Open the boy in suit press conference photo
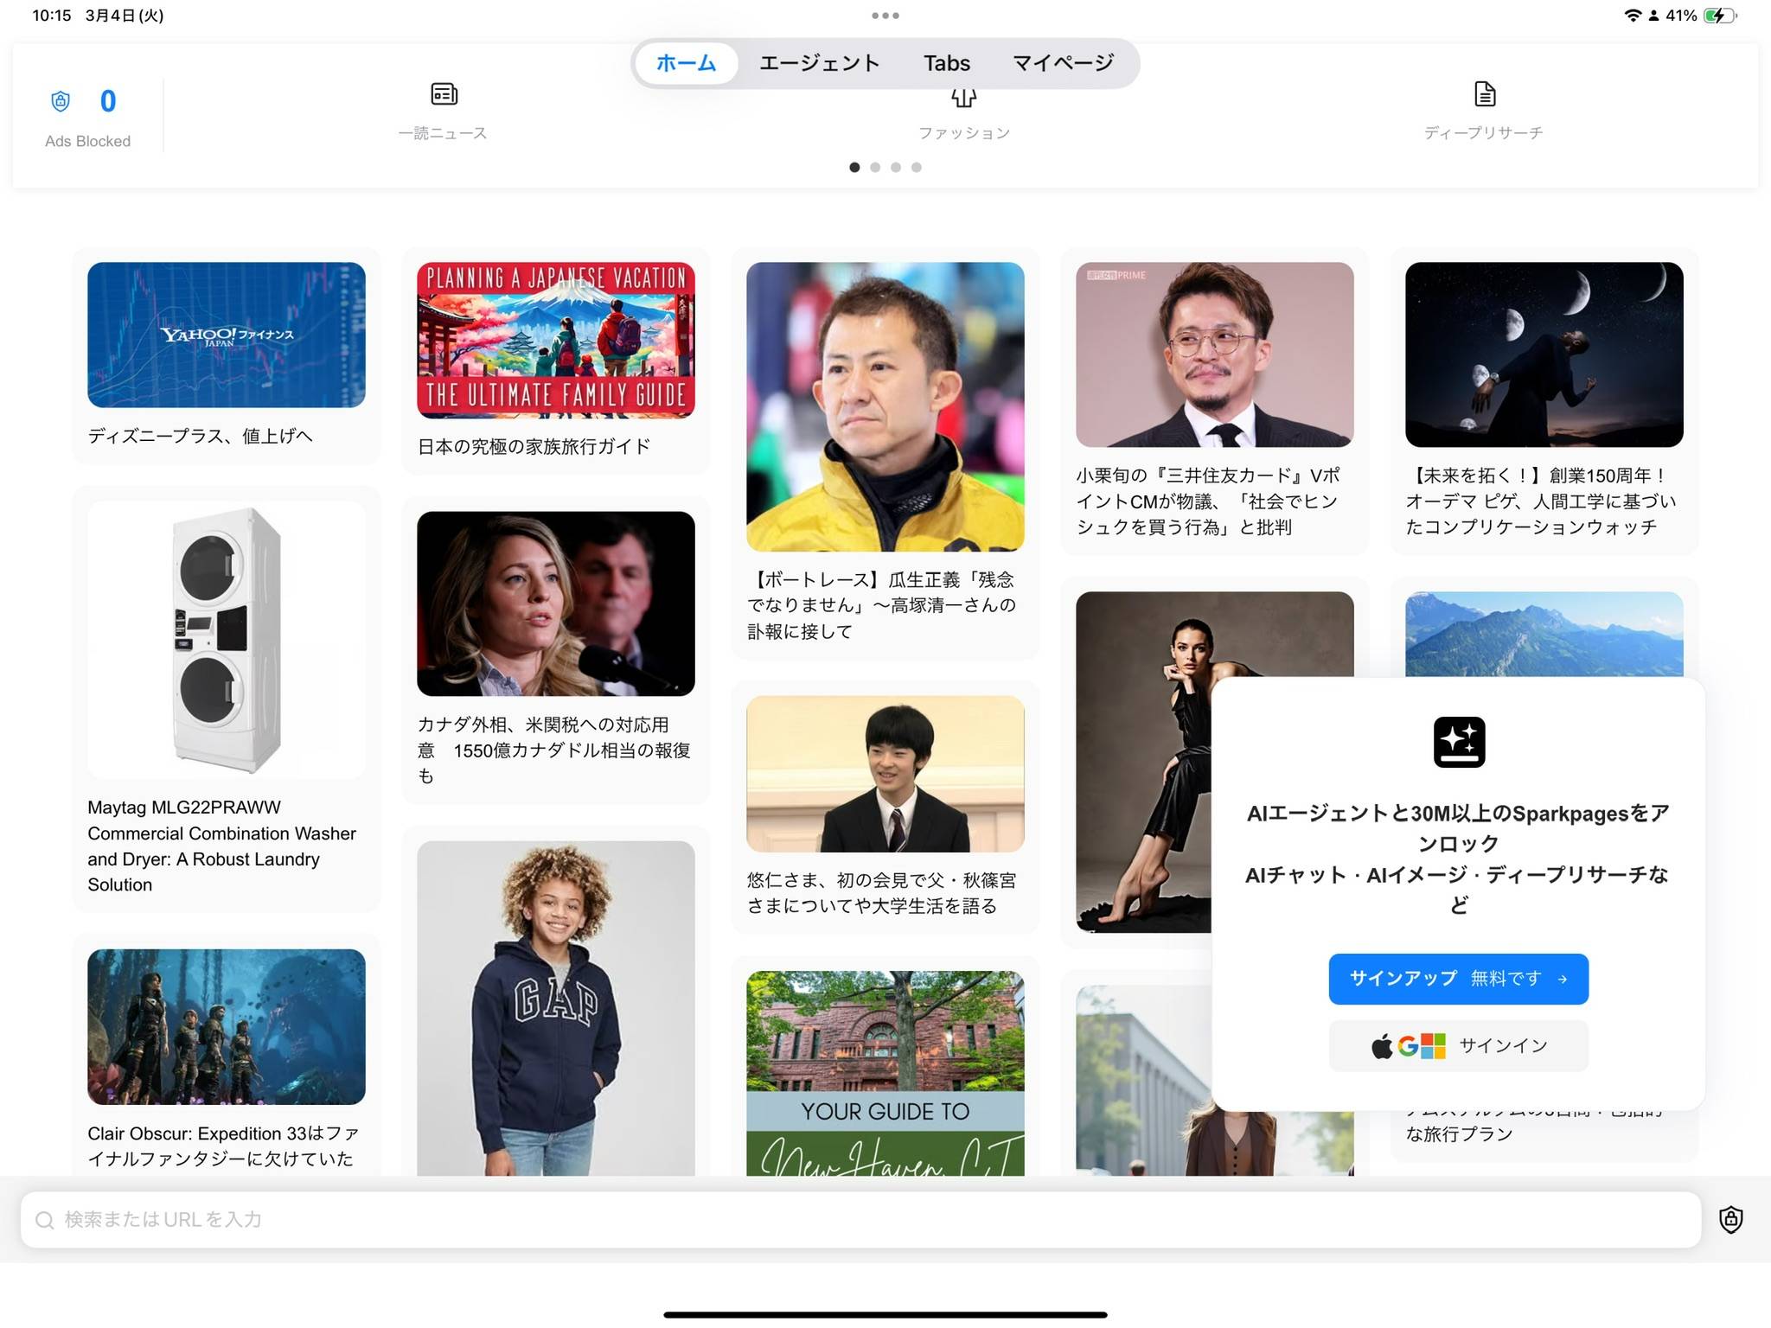Image resolution: width=1771 pixels, height=1328 pixels. (885, 774)
